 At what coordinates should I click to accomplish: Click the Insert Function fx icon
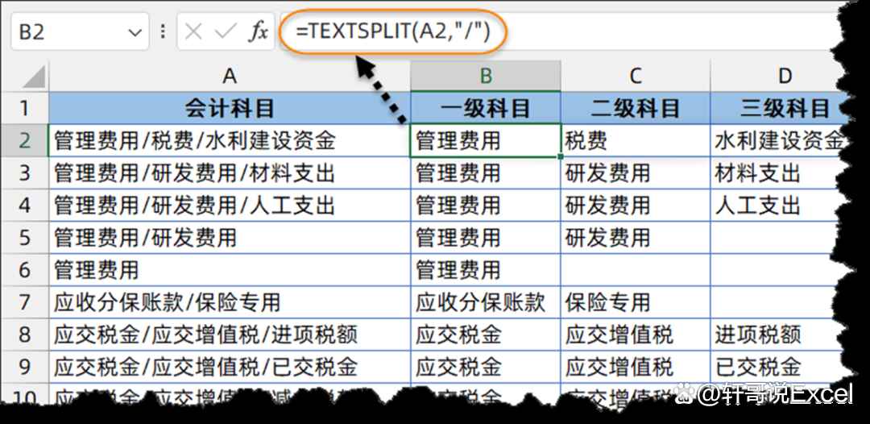(x=258, y=32)
